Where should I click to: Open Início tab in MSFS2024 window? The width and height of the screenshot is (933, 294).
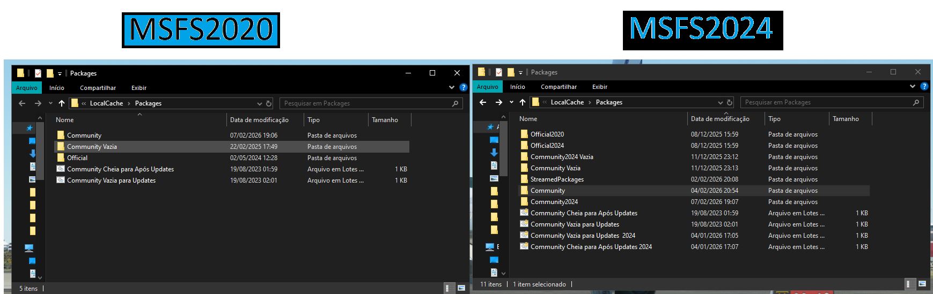(x=518, y=87)
